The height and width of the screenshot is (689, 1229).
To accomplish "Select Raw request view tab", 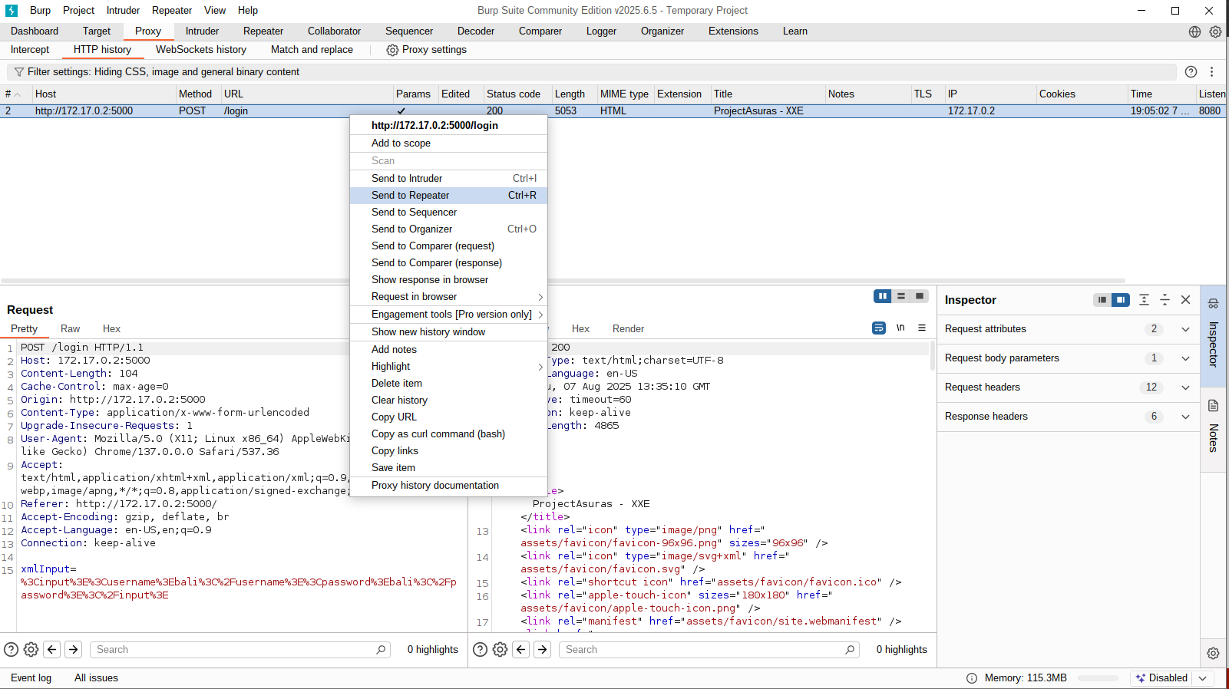I will pos(70,329).
